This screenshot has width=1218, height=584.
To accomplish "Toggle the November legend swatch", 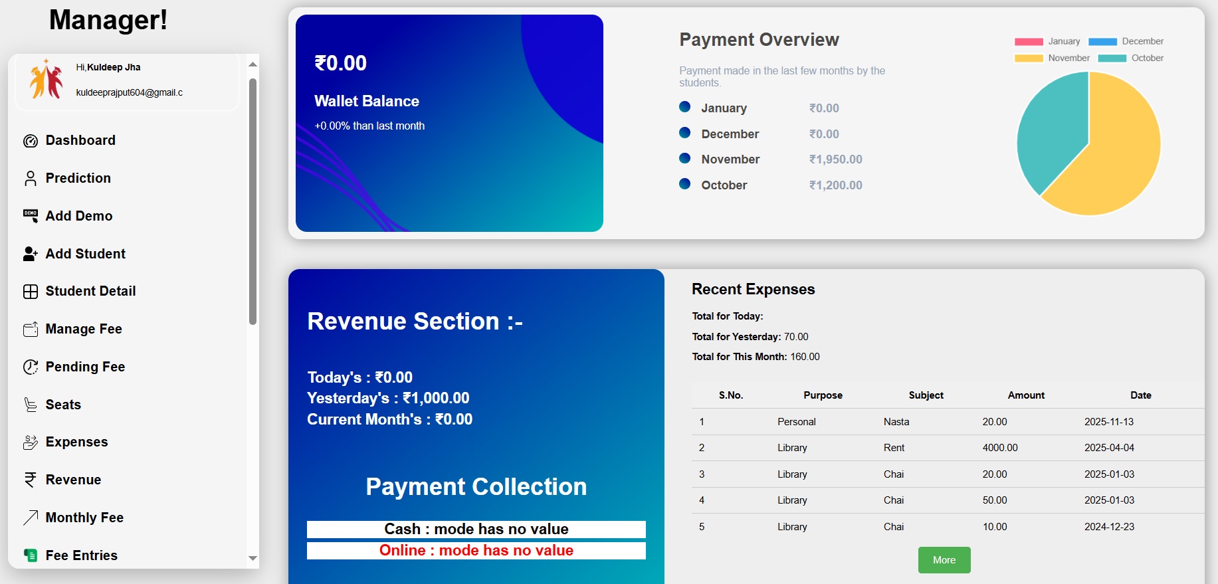I will pyautogui.click(x=1029, y=58).
